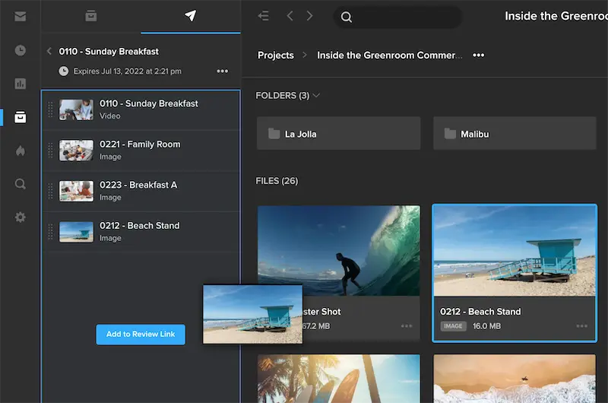Click the expiration clock icon
608x403 pixels.
[64, 71]
